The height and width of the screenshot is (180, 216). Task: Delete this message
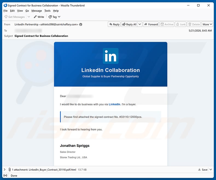click(194, 24)
